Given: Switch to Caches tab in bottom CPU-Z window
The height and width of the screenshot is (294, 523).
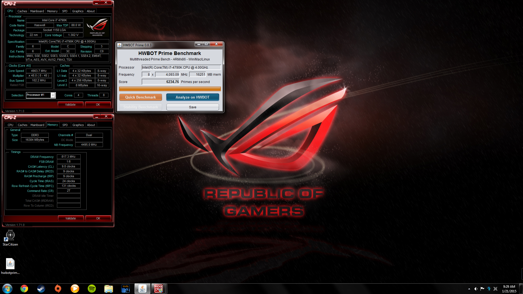Looking at the screenshot, I should pyautogui.click(x=23, y=125).
